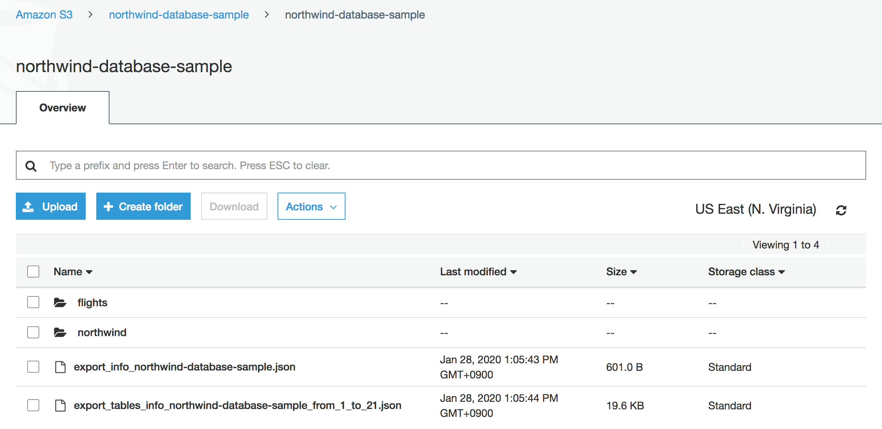Open the Actions dropdown menu
The image size is (882, 429).
pos(311,207)
